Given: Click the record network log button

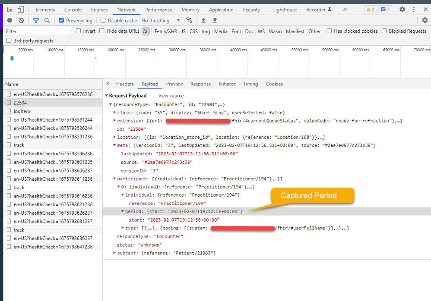Looking at the screenshot, I should (10, 20).
